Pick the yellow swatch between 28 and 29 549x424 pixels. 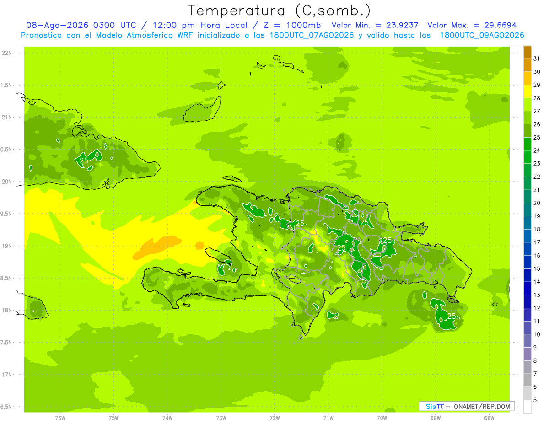click(527, 91)
